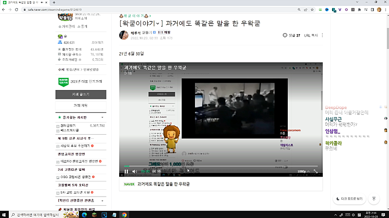Click 초대하기 invite link
Screen dimensions: 389x218
coord(97,42)
